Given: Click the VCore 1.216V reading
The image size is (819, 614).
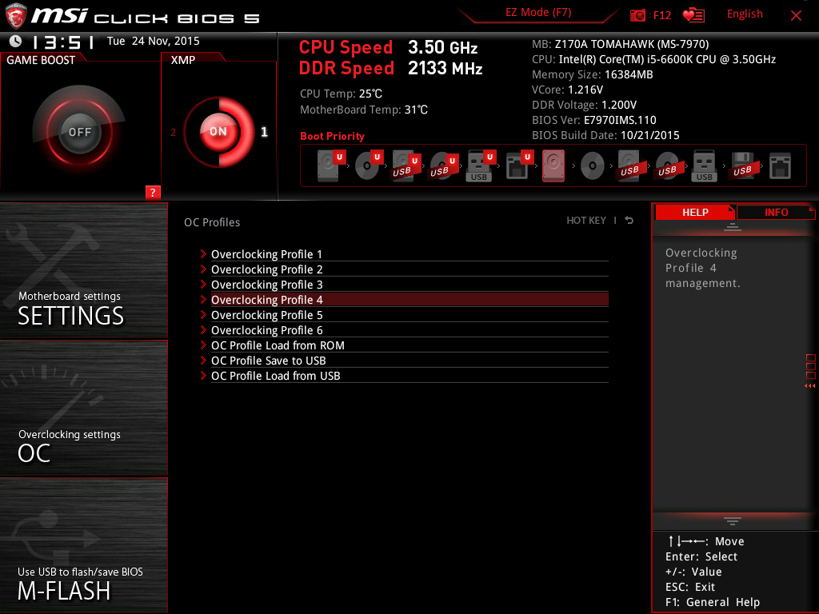Looking at the screenshot, I should click(x=567, y=90).
